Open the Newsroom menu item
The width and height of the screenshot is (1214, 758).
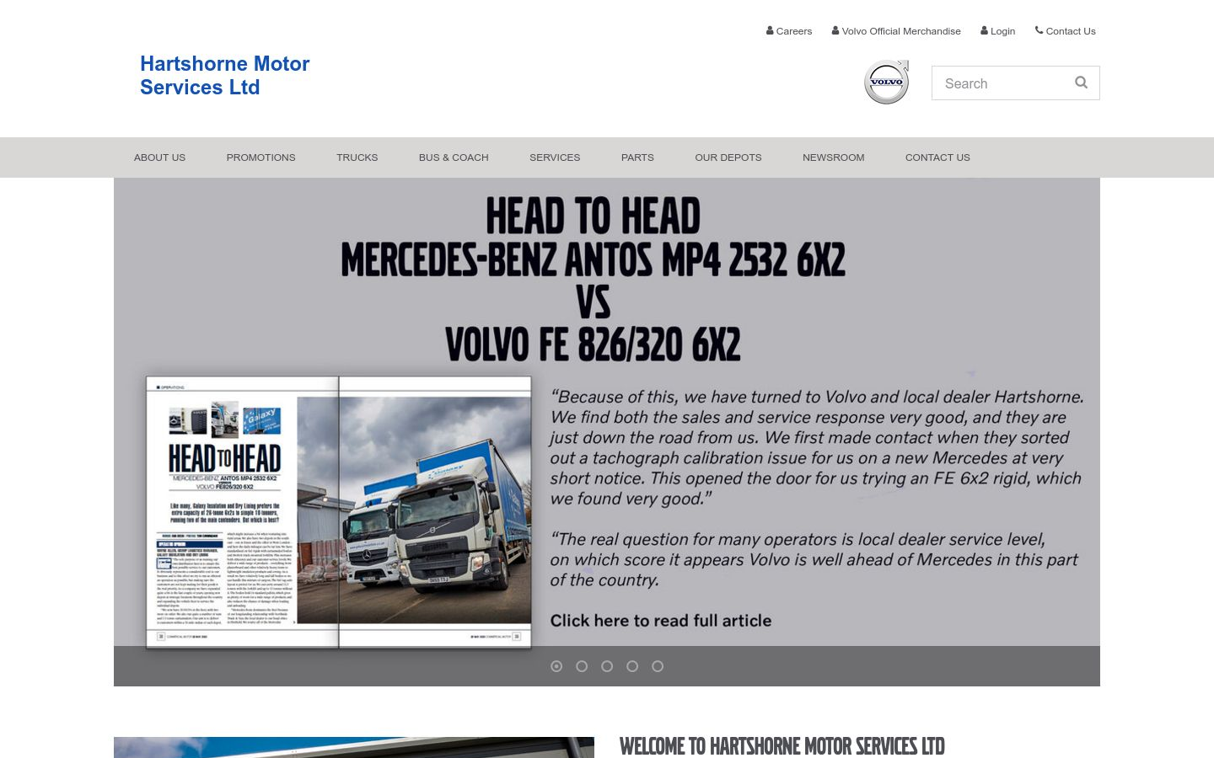tap(833, 157)
